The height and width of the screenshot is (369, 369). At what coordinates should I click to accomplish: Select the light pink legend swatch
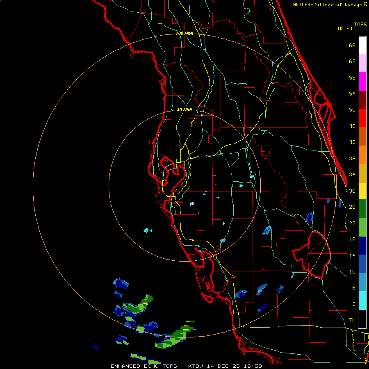tap(362, 63)
